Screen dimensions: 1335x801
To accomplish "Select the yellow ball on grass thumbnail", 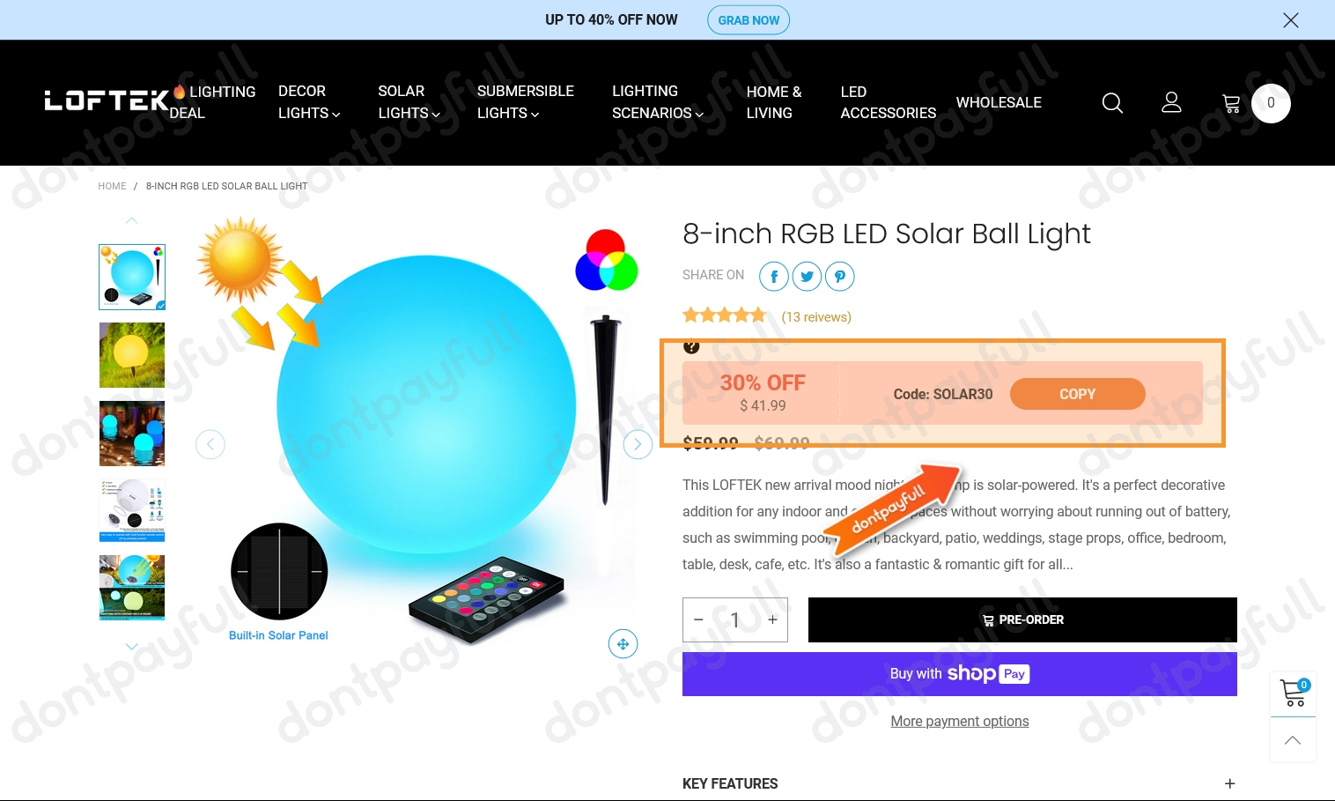I will [x=132, y=355].
